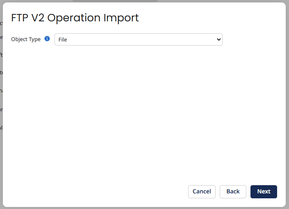Click the 'FTP V2 Operation Import' heading
Screen dimensions: 289x209
pos(75,18)
